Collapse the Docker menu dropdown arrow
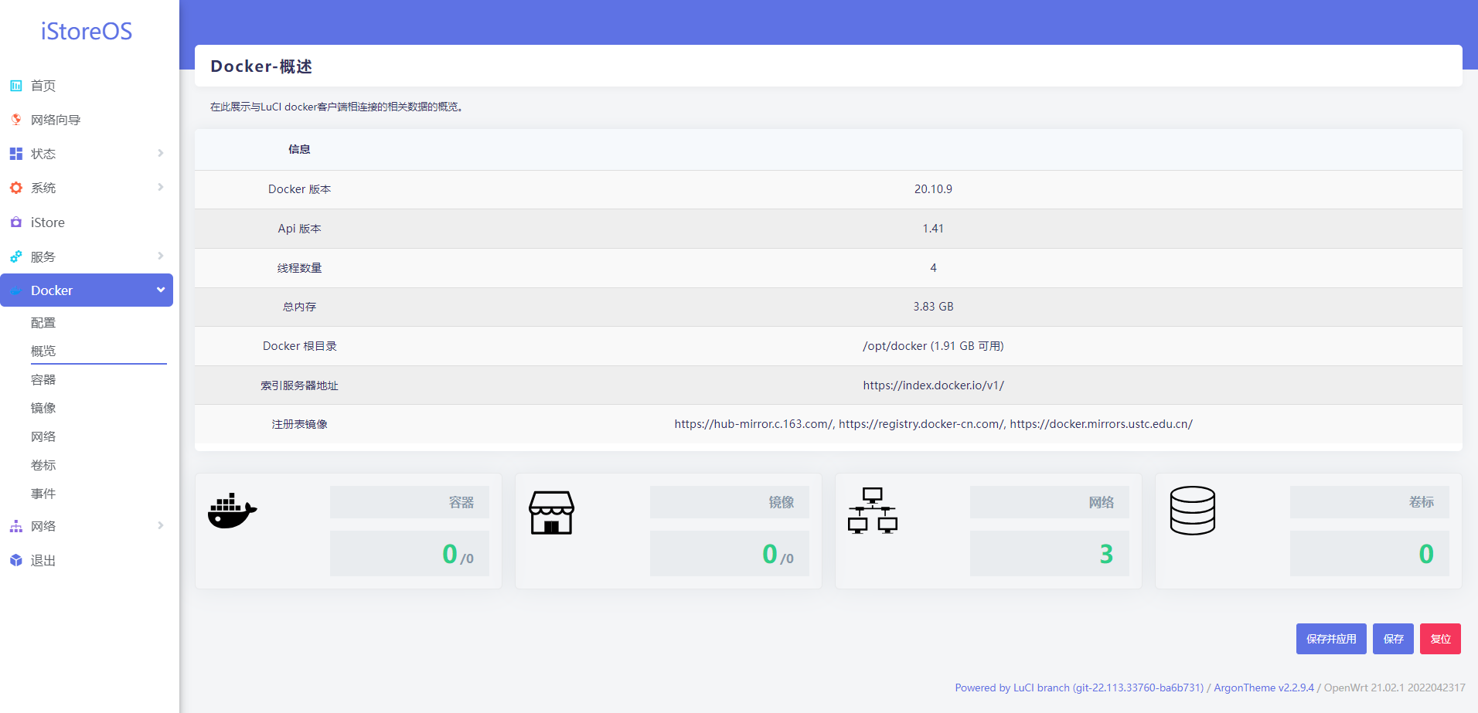Image resolution: width=1478 pixels, height=713 pixels. coord(161,290)
